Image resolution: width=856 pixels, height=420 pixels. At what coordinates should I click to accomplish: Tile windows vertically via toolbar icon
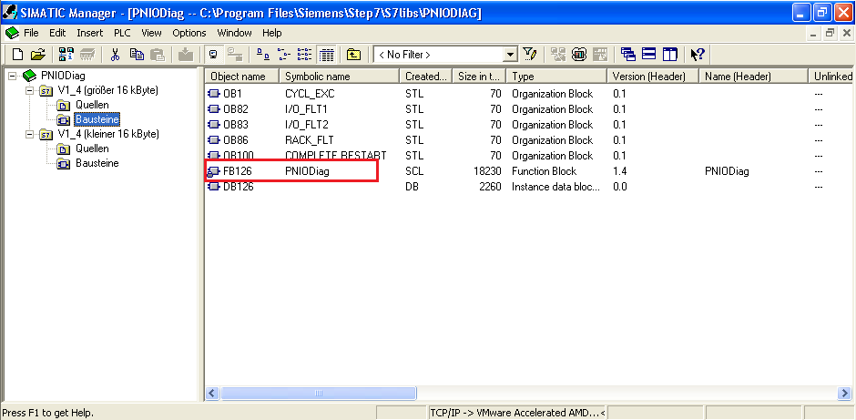tap(670, 54)
